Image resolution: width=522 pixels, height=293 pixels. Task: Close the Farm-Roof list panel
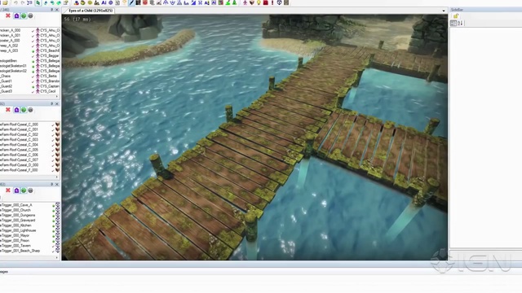[x=56, y=103]
